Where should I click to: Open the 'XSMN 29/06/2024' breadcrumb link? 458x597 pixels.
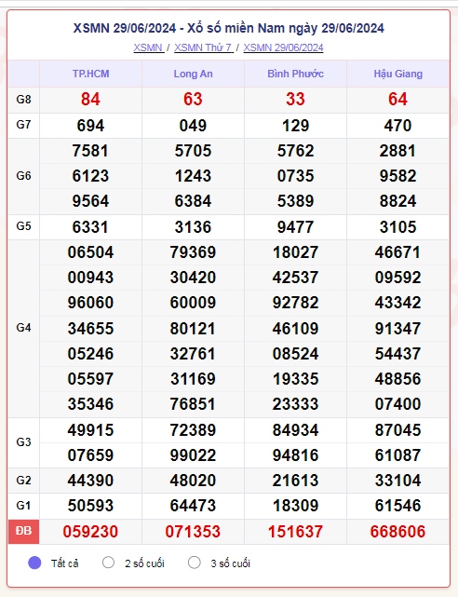coord(283,47)
